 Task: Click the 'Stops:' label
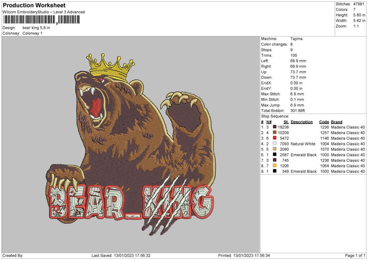[267, 50]
